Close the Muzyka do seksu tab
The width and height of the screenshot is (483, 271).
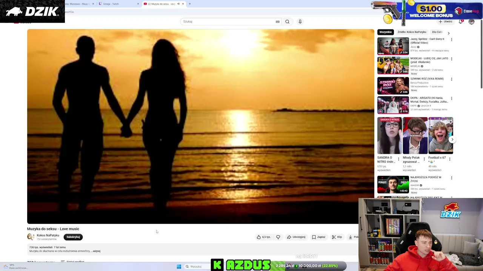(183, 4)
